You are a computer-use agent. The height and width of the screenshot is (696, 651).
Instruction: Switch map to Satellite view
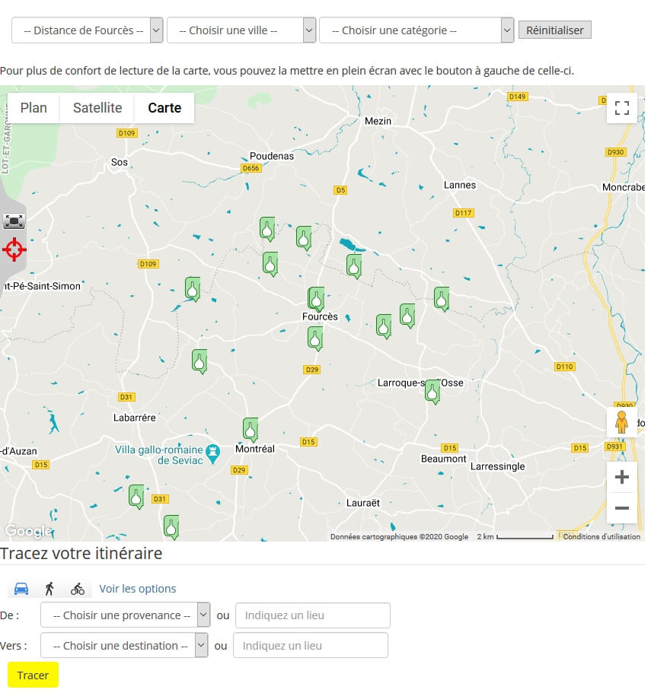coord(97,108)
